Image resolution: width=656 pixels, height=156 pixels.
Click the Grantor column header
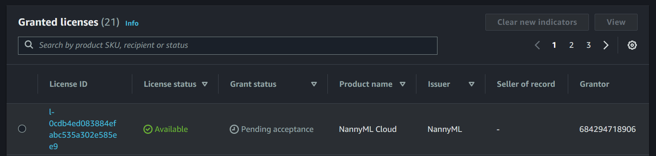coord(594,84)
